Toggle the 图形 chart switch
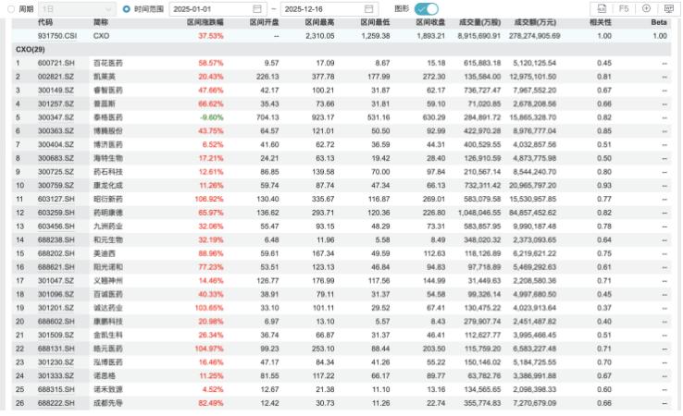Screen dimensions: 683x416 (x=426, y=8)
